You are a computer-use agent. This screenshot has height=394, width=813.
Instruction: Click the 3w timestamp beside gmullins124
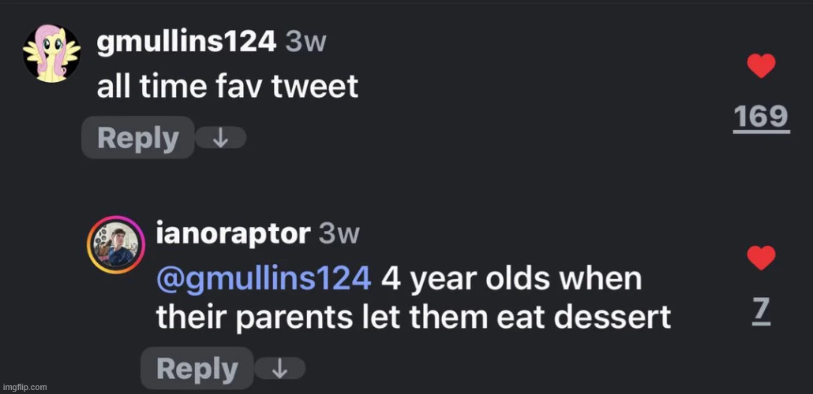(x=305, y=43)
